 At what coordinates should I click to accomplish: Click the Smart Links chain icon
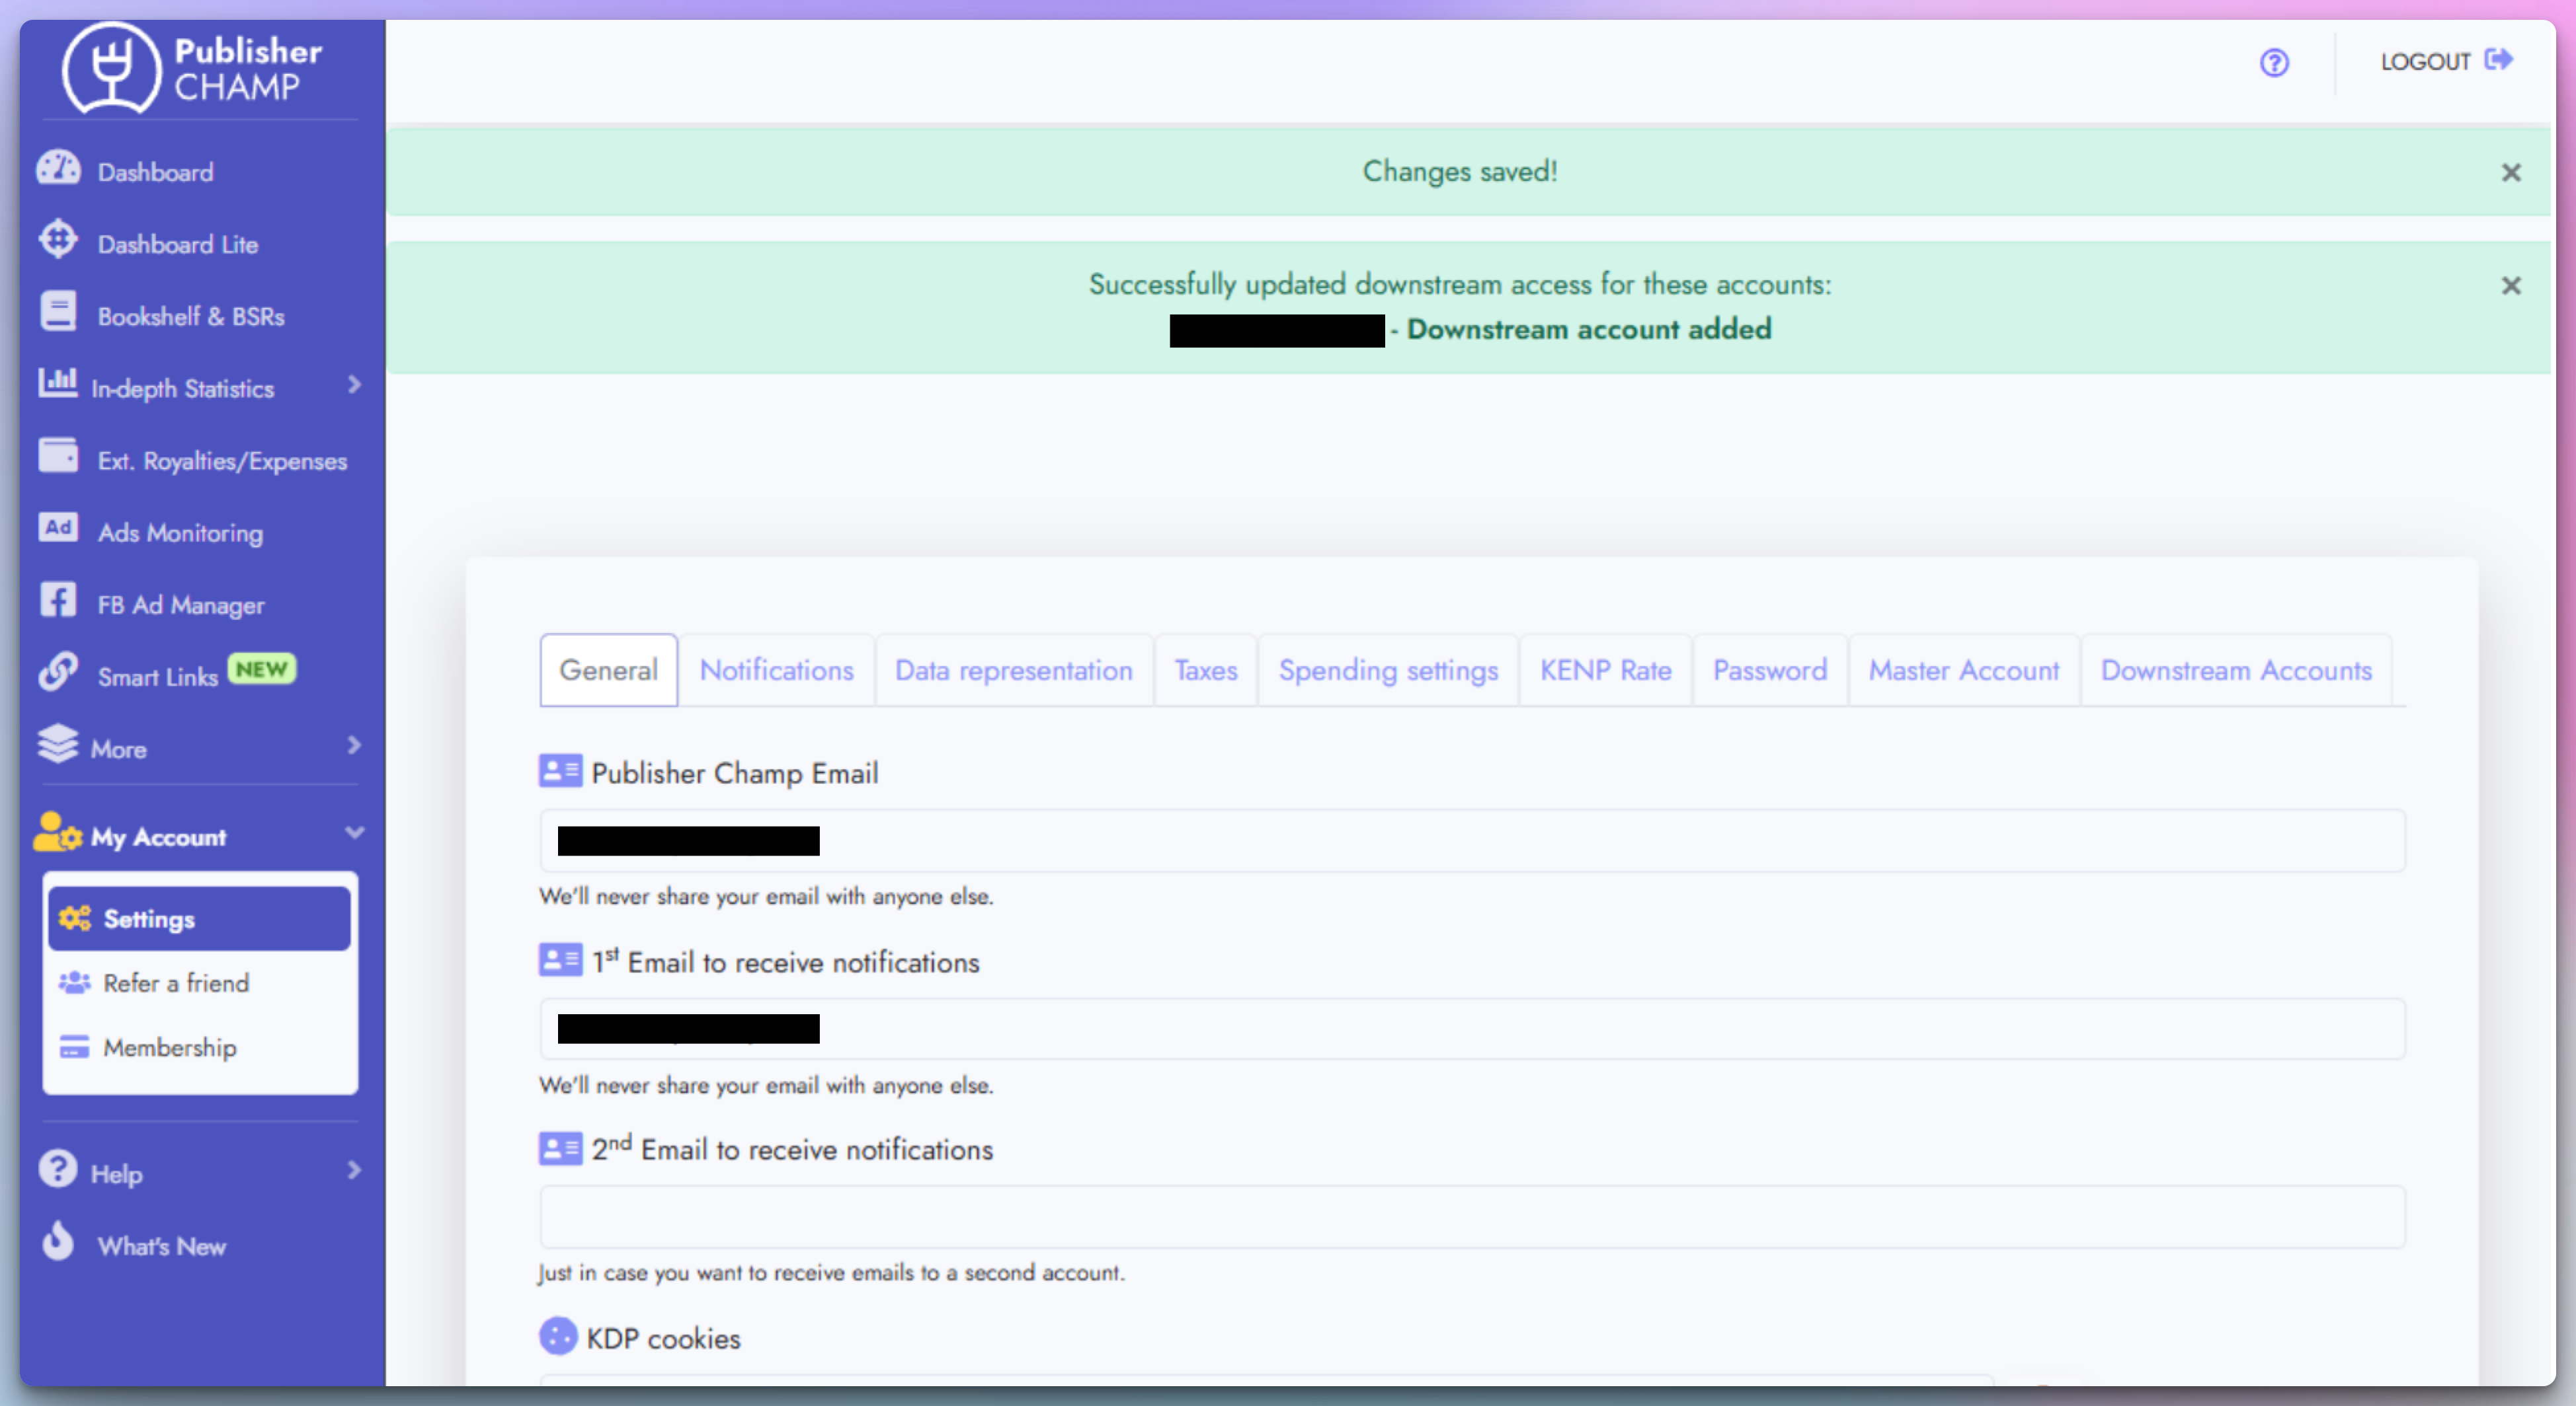[58, 673]
